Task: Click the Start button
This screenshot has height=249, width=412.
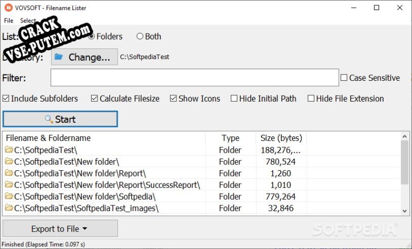Action: coord(60,119)
